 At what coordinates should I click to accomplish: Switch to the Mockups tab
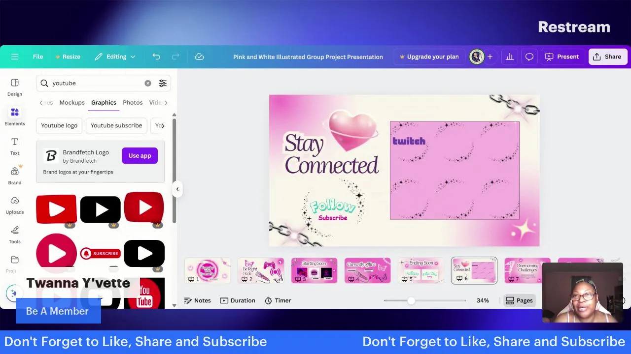72,102
